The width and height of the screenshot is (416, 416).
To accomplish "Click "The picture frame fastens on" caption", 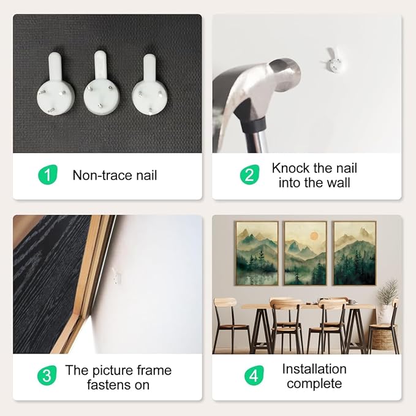I will click(118, 377).
